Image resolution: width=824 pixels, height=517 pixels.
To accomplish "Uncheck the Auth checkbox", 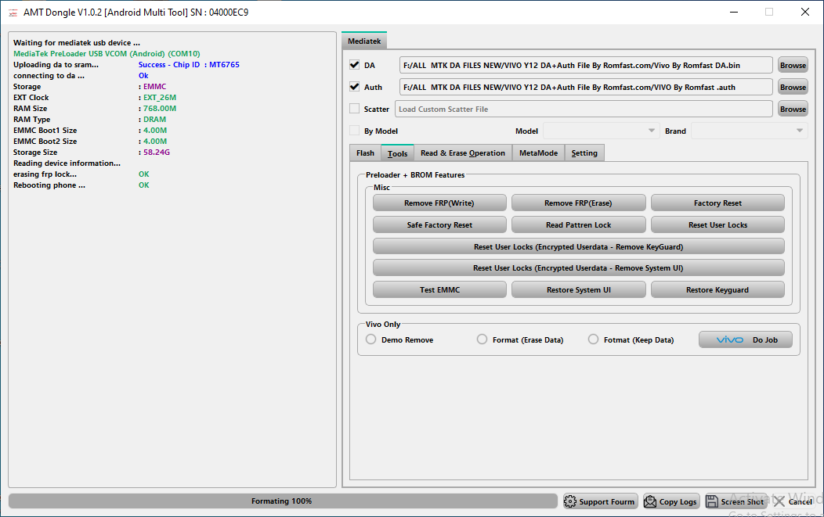I will [x=354, y=87].
